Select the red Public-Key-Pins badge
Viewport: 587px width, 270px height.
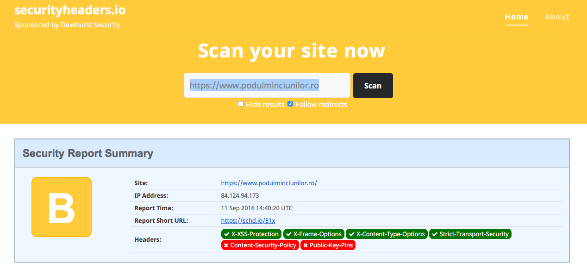pos(328,245)
